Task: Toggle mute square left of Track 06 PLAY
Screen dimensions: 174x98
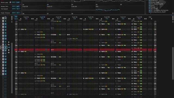Action: pyautogui.click(x=101, y=19)
